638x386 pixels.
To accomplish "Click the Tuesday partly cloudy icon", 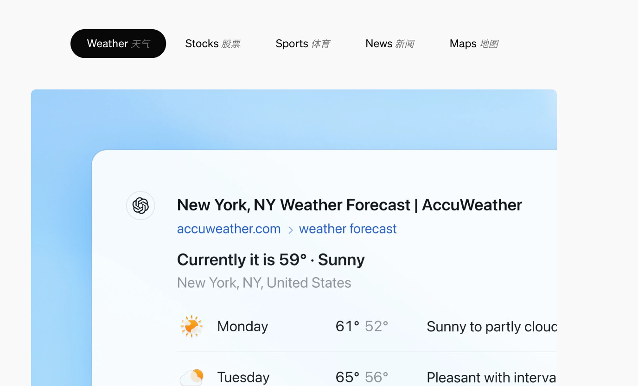I will click(x=191, y=377).
